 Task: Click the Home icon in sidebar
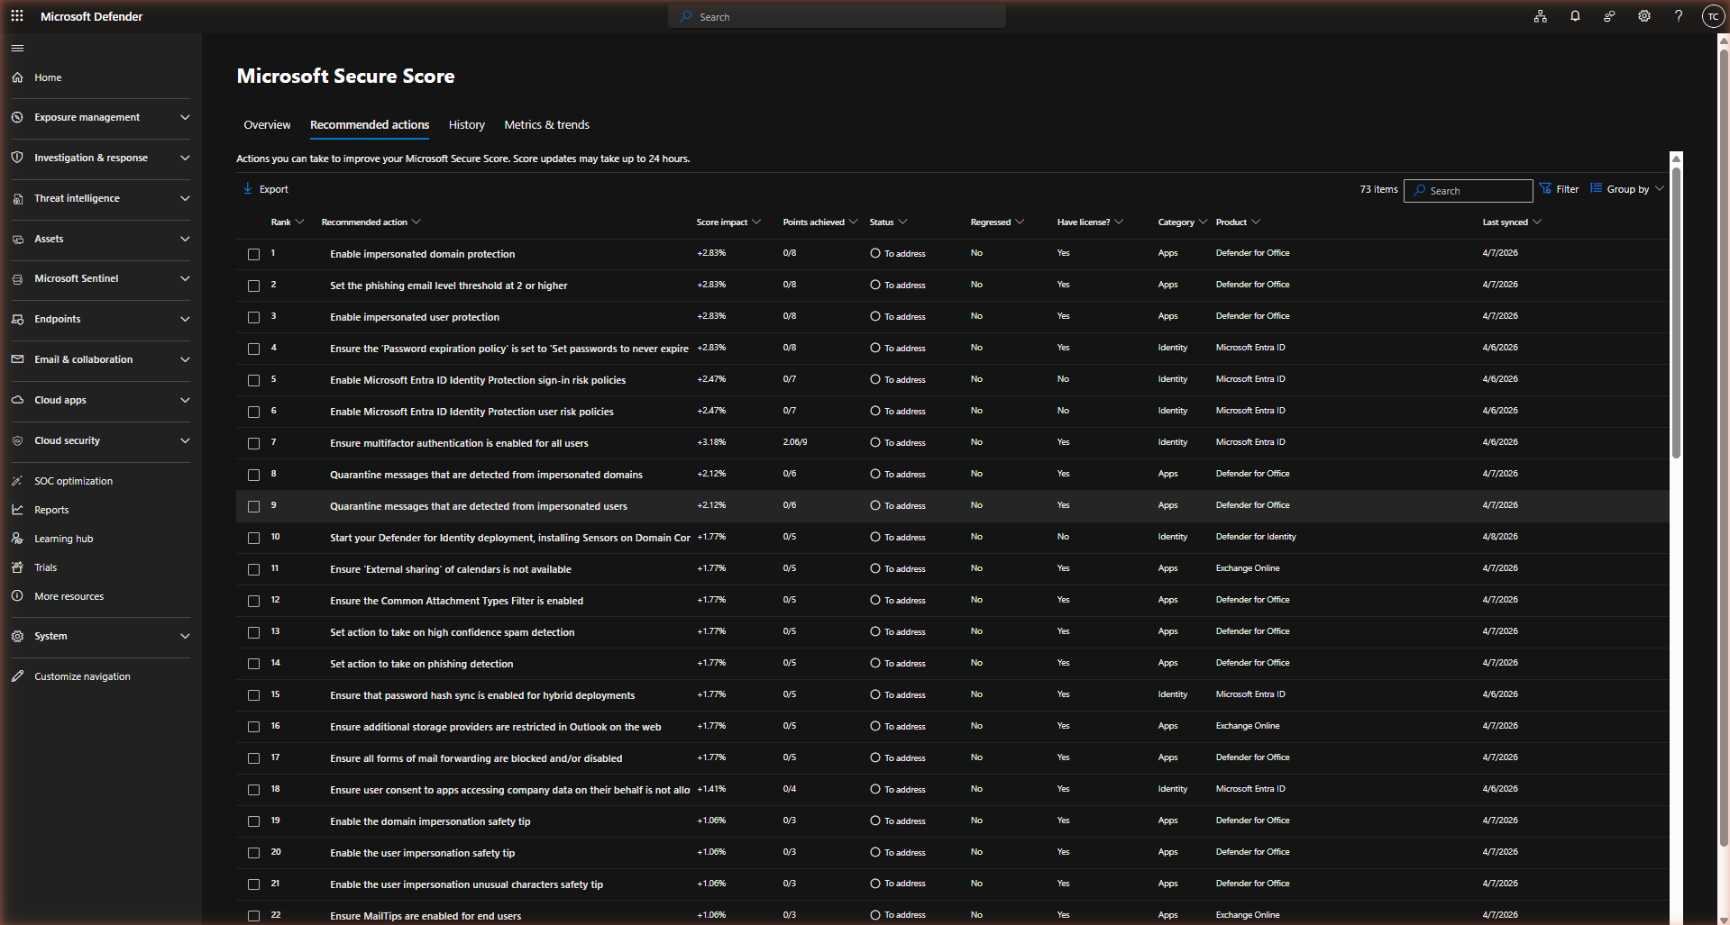click(17, 77)
